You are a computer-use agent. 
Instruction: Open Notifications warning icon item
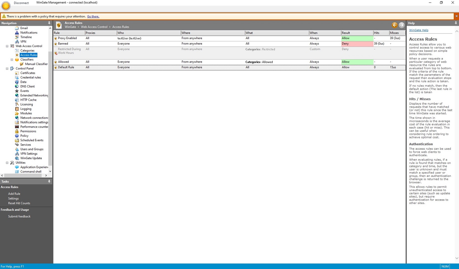point(17,33)
